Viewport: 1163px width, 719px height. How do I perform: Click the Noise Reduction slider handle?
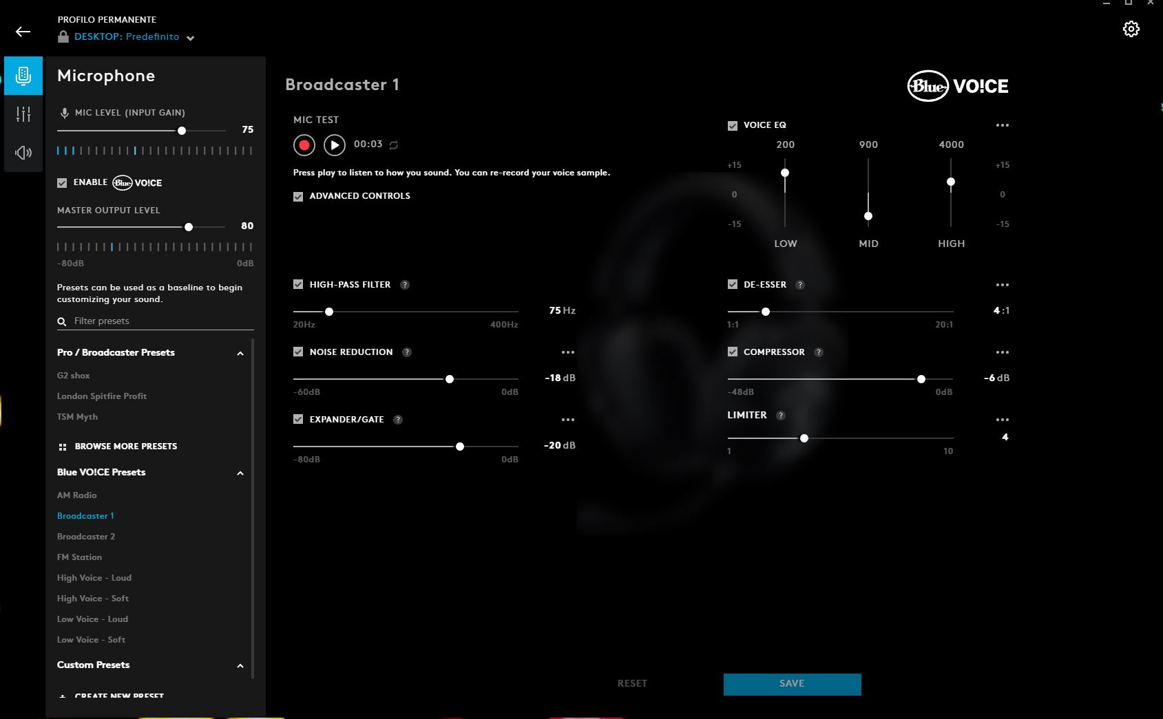[x=450, y=379]
